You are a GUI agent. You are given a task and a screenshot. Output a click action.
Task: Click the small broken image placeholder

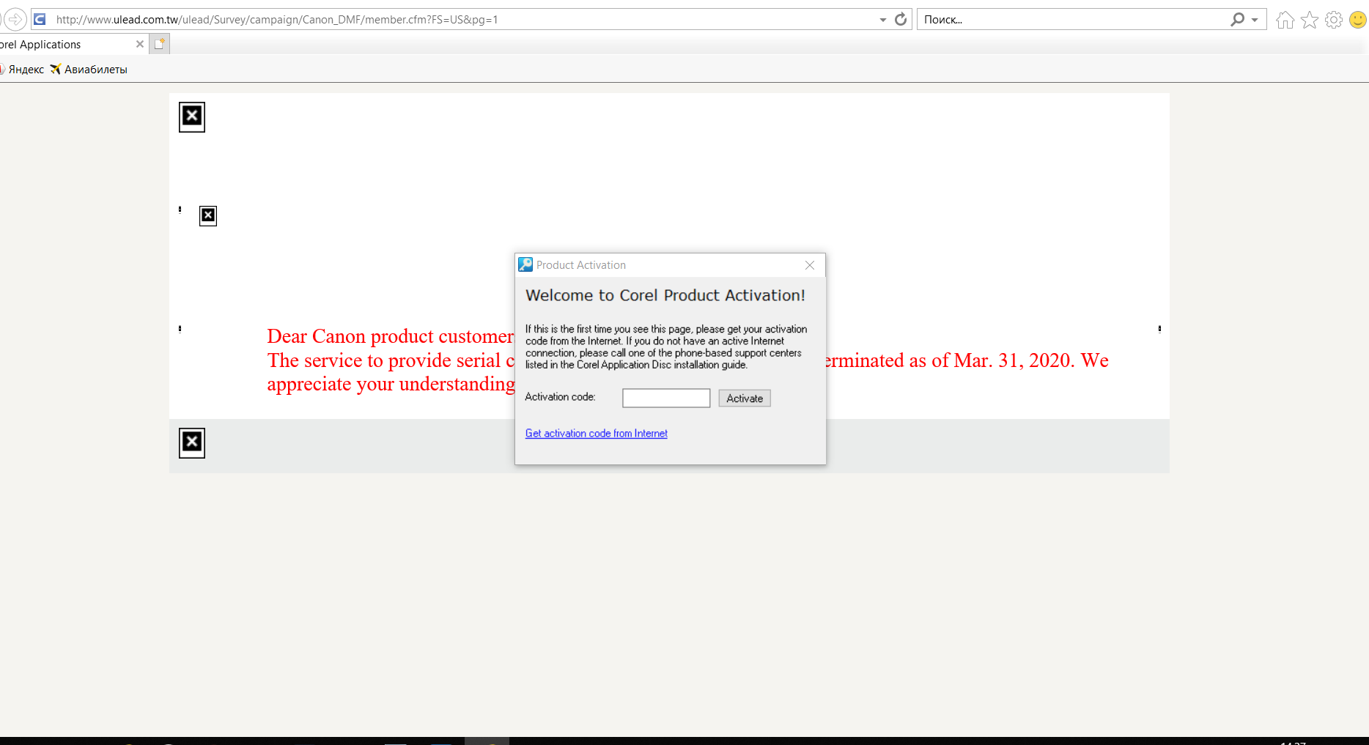pos(208,215)
